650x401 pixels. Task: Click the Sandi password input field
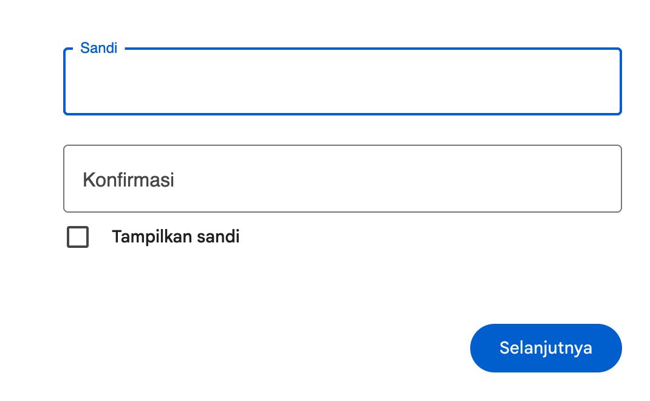[x=342, y=80]
